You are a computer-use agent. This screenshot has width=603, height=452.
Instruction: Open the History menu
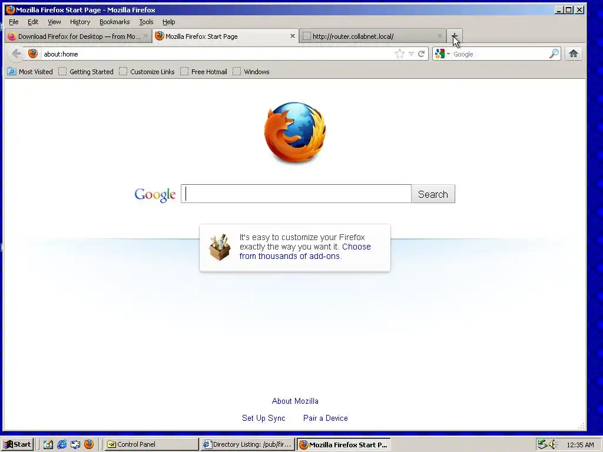80,22
